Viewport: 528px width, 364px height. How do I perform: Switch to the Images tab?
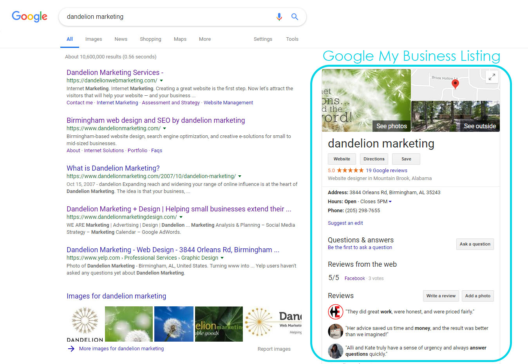(94, 39)
